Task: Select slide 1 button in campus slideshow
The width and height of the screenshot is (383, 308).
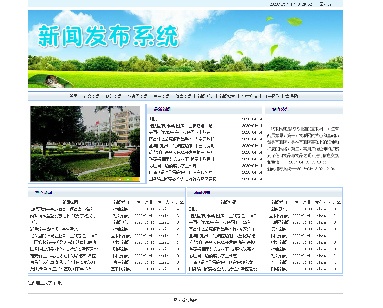Action: [x=112, y=179]
